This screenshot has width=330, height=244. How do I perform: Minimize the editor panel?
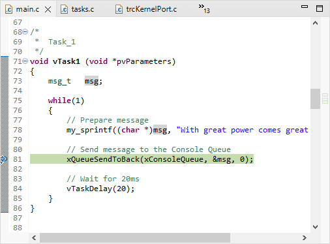point(305,7)
